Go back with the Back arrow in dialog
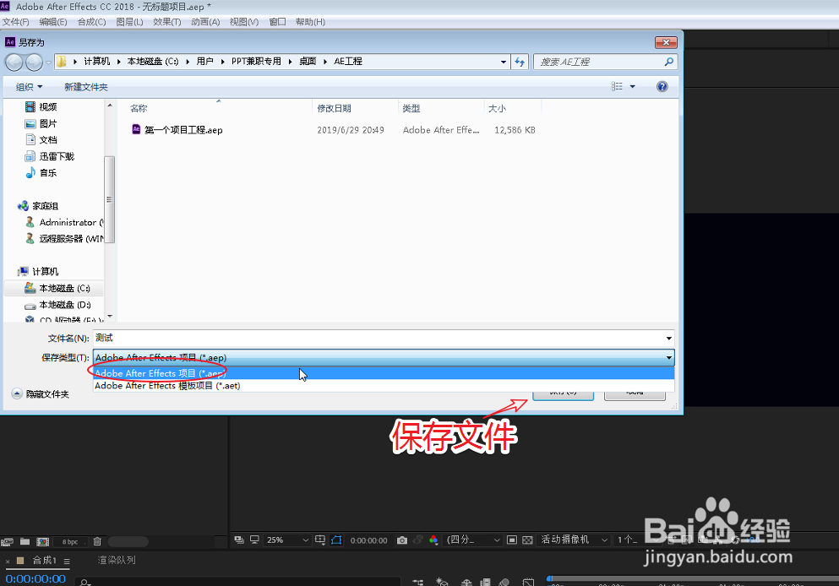Screen dimensions: 839x586 [x=14, y=62]
